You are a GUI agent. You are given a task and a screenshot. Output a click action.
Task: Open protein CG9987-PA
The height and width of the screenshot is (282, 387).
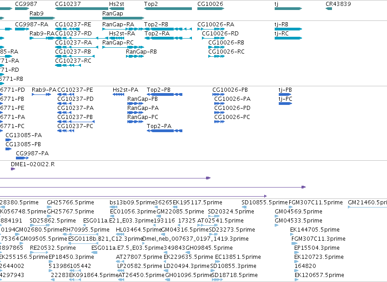coord(32,153)
